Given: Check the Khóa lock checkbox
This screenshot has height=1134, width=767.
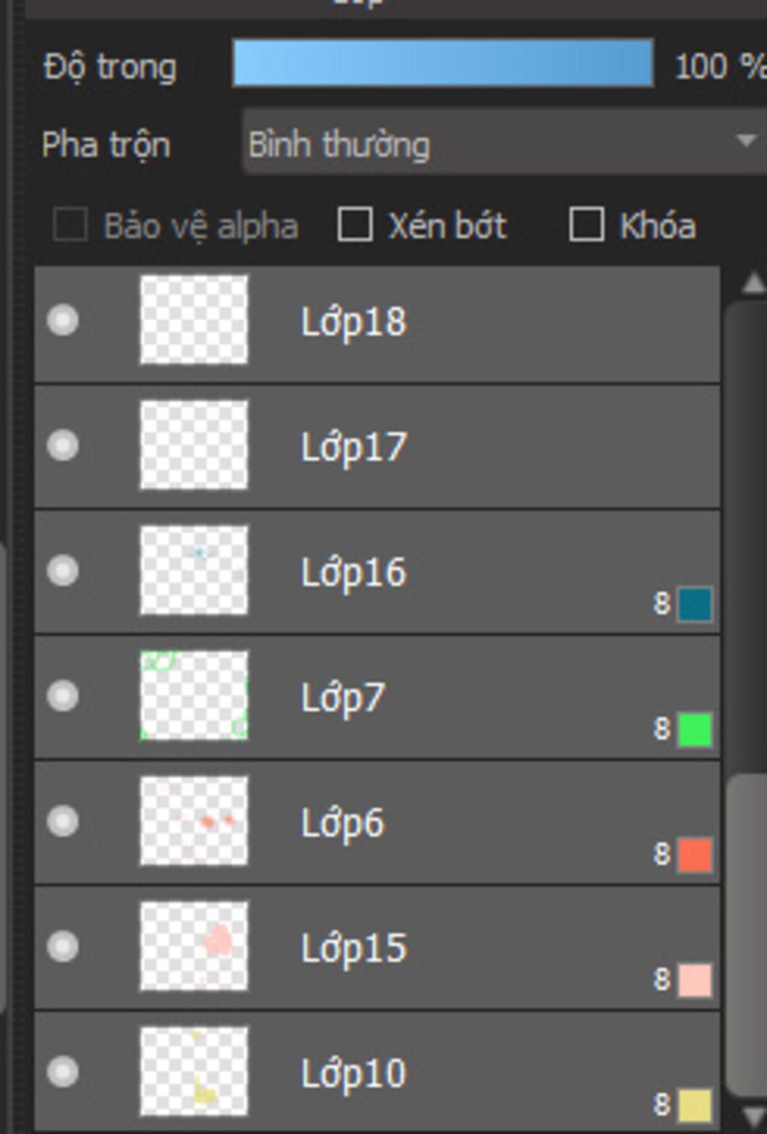Looking at the screenshot, I should pos(586,225).
